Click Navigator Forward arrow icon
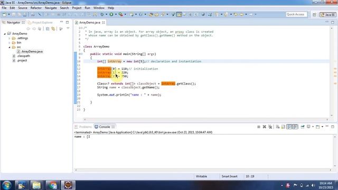This screenshot has height=190, width=338. 34,28
